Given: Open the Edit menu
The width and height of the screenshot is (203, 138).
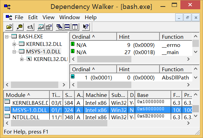Looking at the screenshot, I should 33,17.
